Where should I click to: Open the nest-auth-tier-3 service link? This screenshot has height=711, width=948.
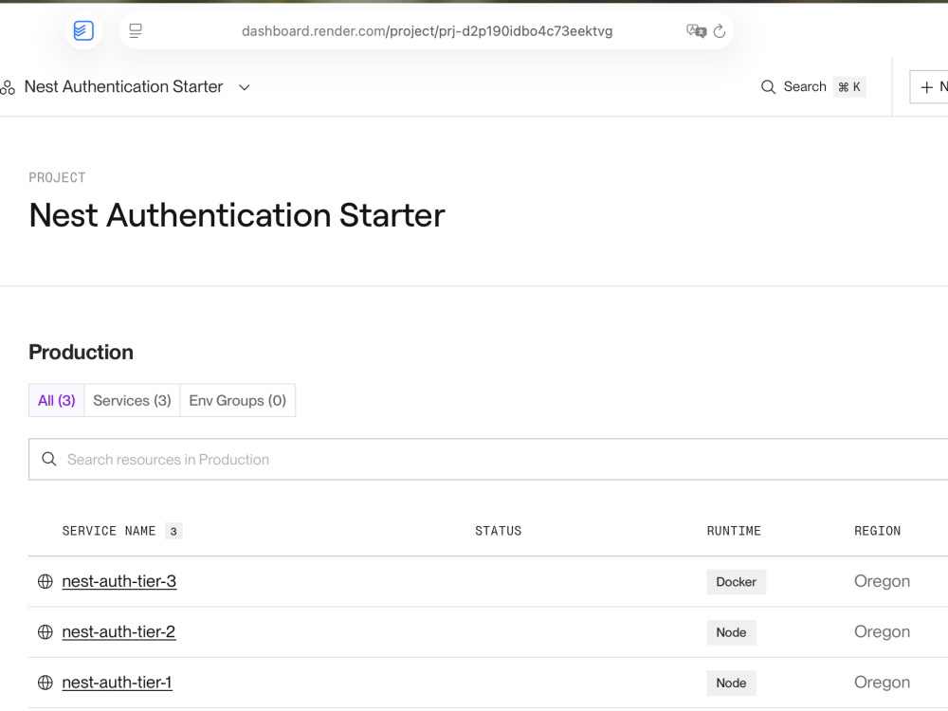[x=119, y=581]
